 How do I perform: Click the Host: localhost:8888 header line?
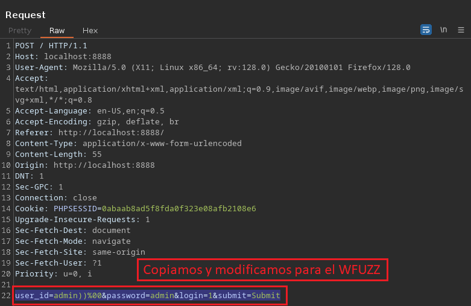click(63, 57)
